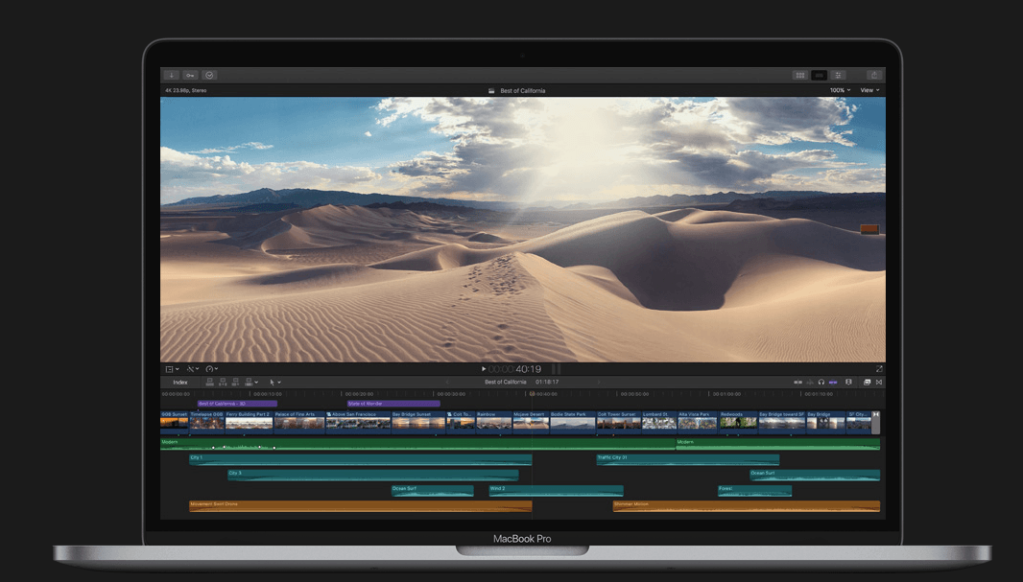Screen dimensions: 1023x582
Task: Toggle the purple snapping icon
Action: (832, 383)
